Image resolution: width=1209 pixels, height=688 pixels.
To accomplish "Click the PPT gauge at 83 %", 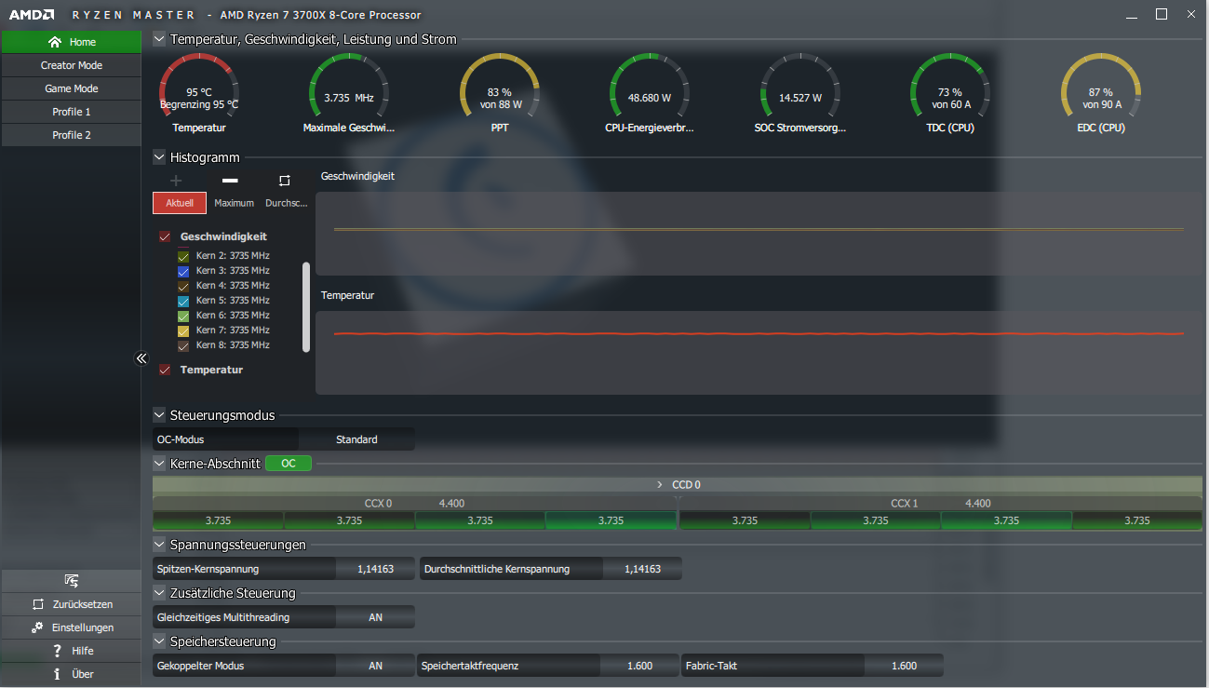I will (x=500, y=92).
